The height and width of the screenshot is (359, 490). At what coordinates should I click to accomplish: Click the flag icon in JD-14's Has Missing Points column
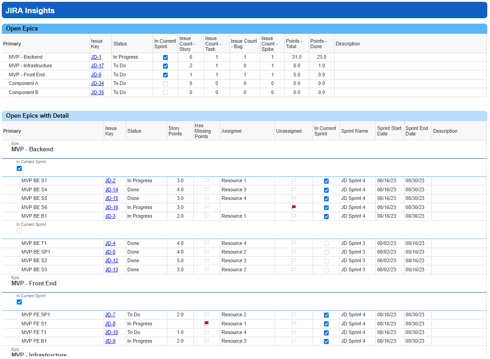(206, 189)
